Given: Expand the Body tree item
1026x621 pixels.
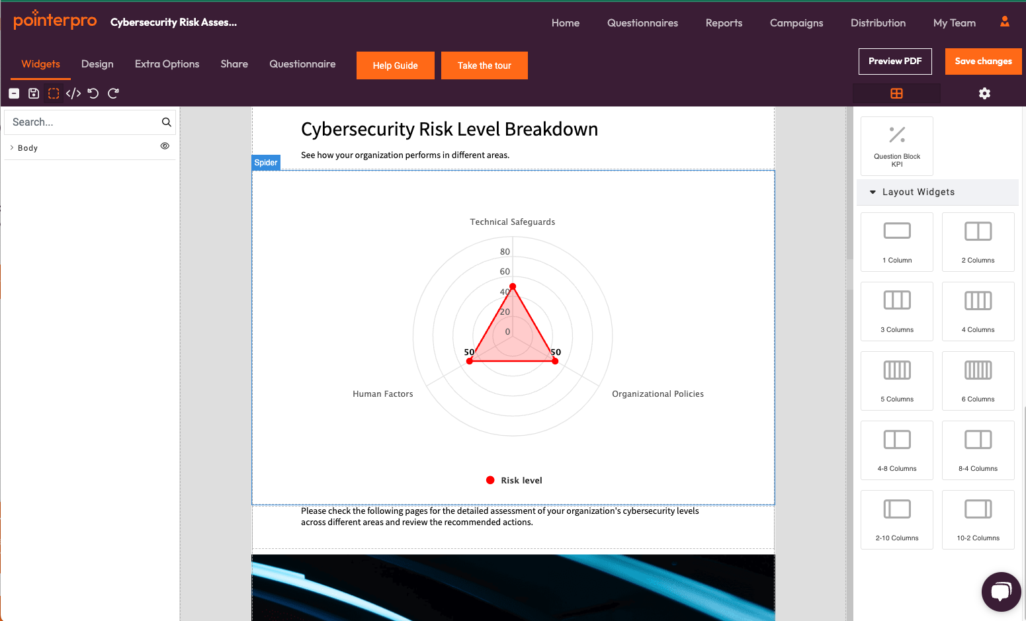Looking at the screenshot, I should coord(12,147).
